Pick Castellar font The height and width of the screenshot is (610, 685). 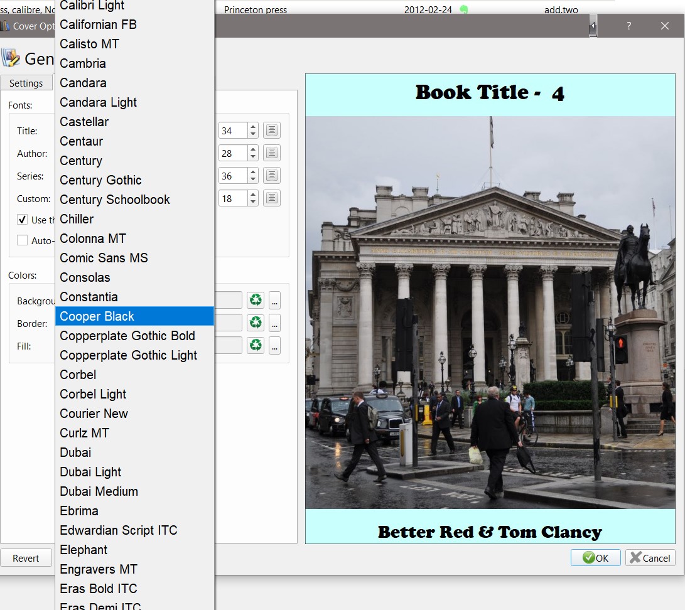134,121
